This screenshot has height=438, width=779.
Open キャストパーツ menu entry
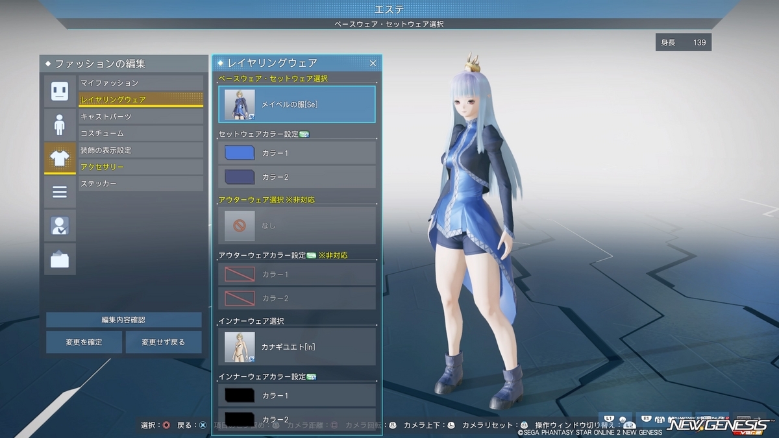click(x=141, y=117)
